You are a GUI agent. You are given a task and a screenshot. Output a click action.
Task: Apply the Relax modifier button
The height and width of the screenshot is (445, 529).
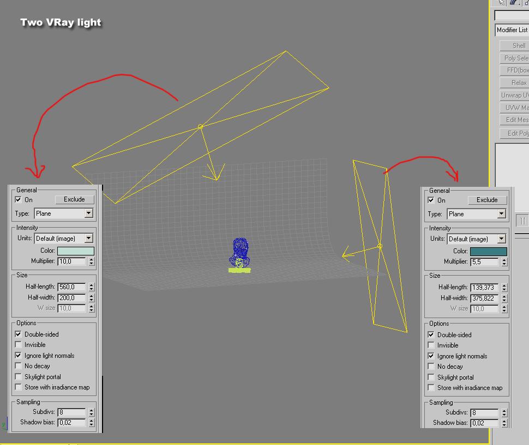pyautogui.click(x=514, y=83)
